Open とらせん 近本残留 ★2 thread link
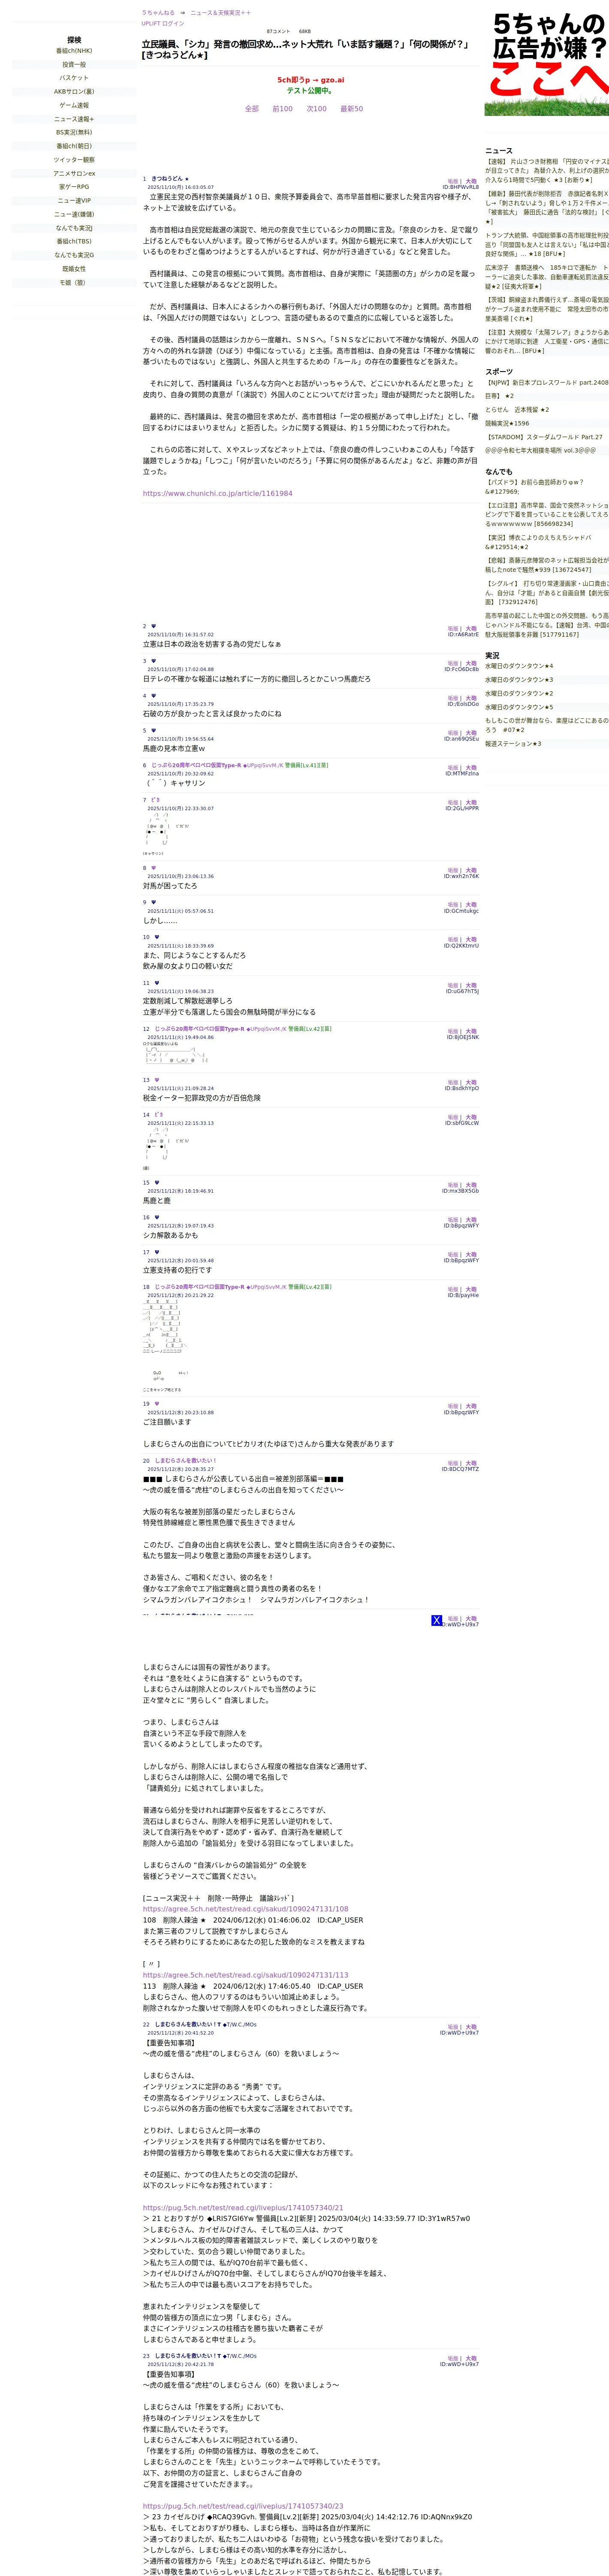The height and width of the screenshot is (2576, 609). tap(517, 410)
